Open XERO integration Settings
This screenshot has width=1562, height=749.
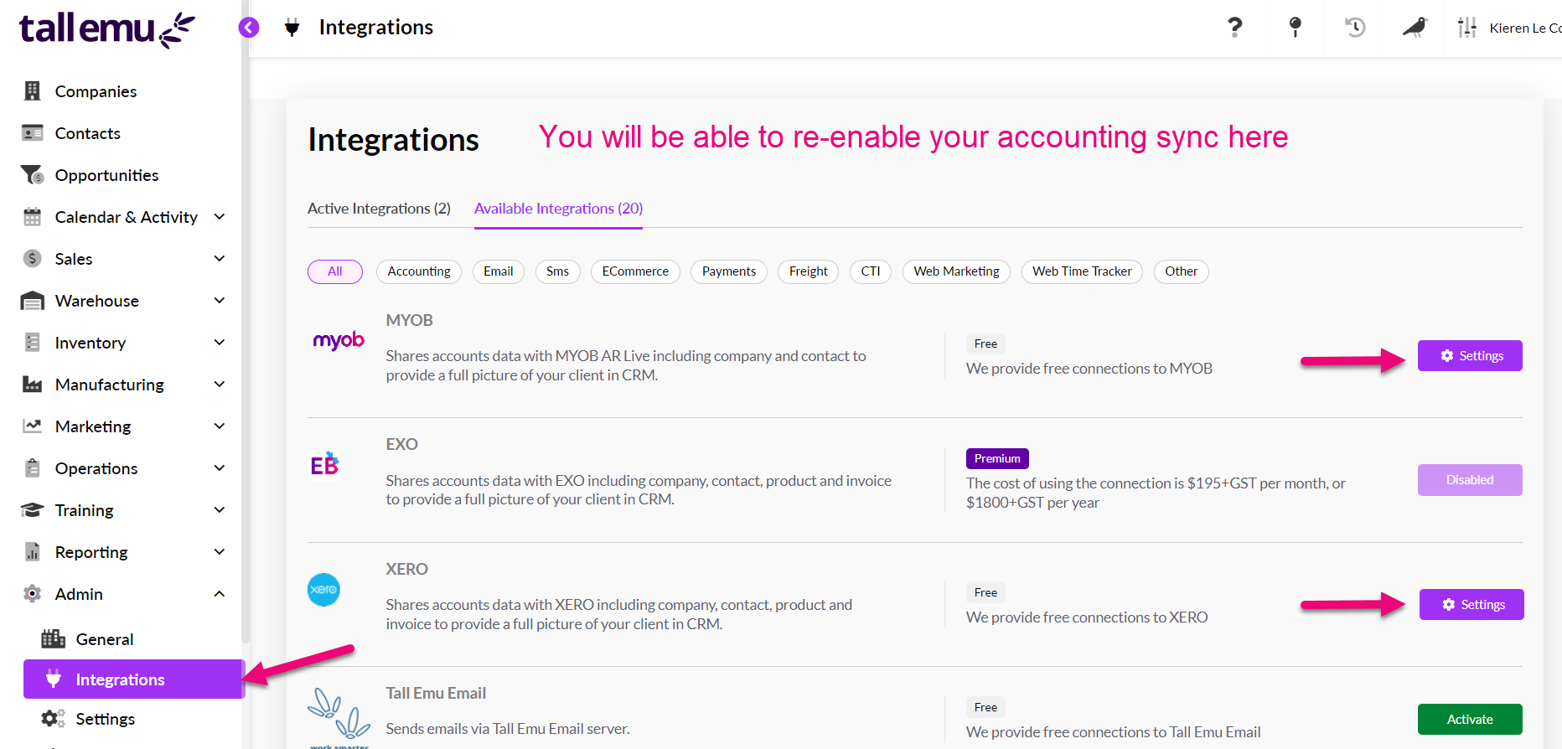point(1471,605)
